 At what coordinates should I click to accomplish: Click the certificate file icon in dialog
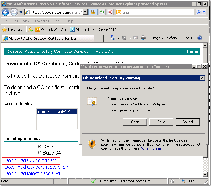(92, 102)
